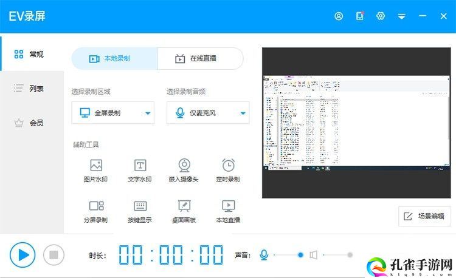Viewport: 456px width, 278px height.
Task: Click the user account icon in title bar
Action: 339,16
